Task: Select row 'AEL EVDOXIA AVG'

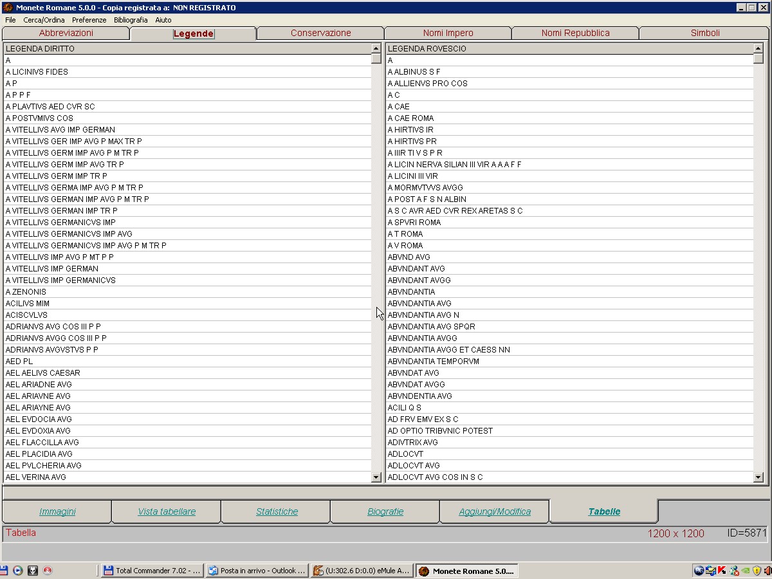Action: (x=187, y=430)
